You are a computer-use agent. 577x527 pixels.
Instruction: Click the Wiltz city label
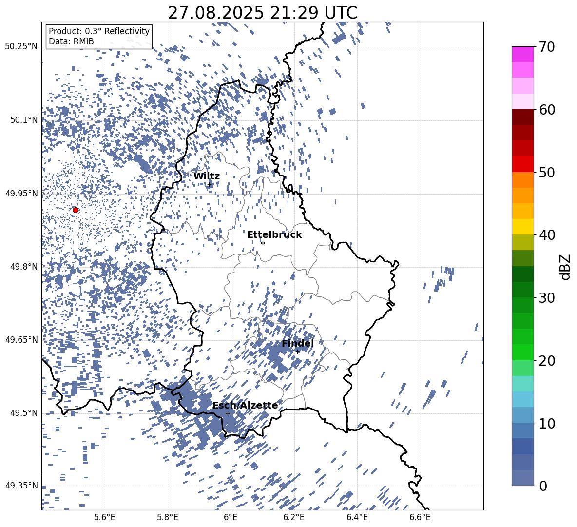[x=207, y=176]
